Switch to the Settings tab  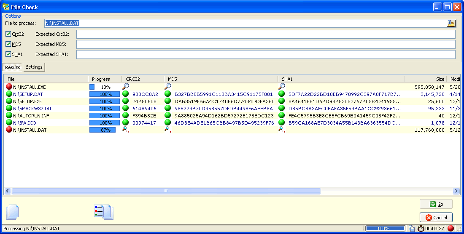[34, 67]
